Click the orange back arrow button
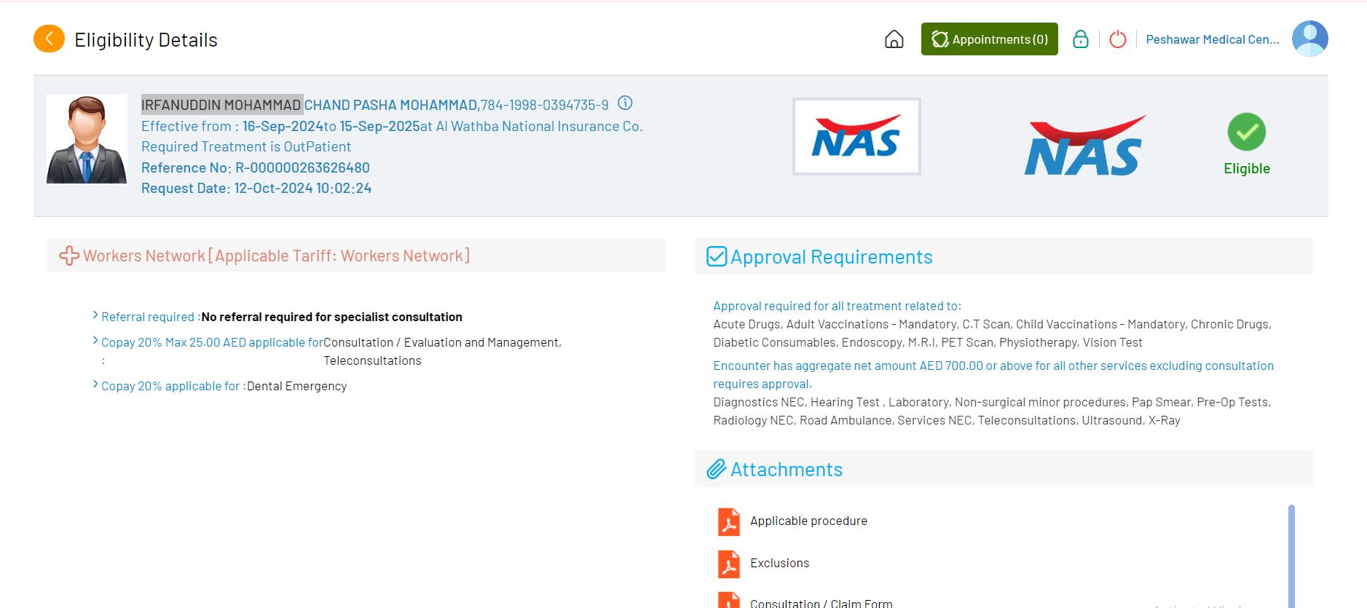Viewport: 1367px width, 608px height. (49, 39)
